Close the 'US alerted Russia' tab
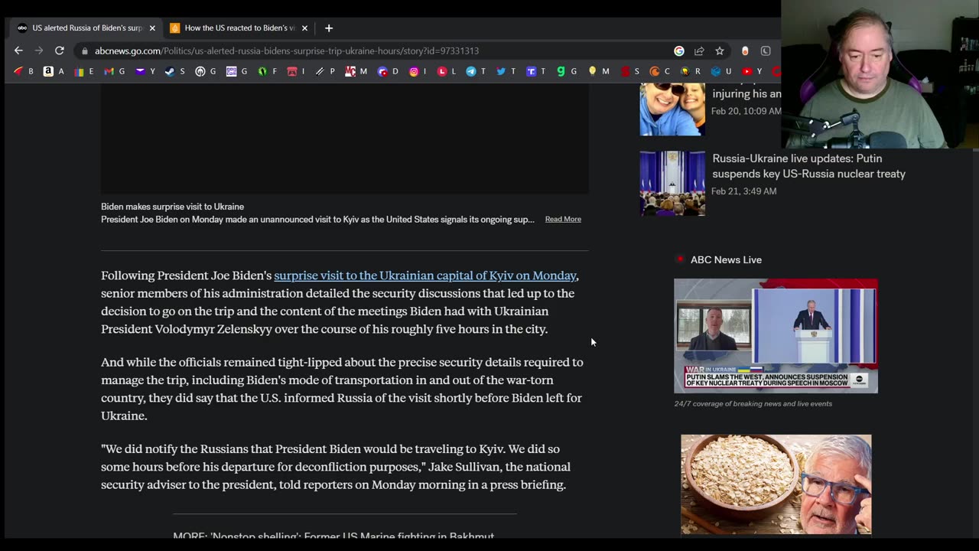 pos(152,28)
